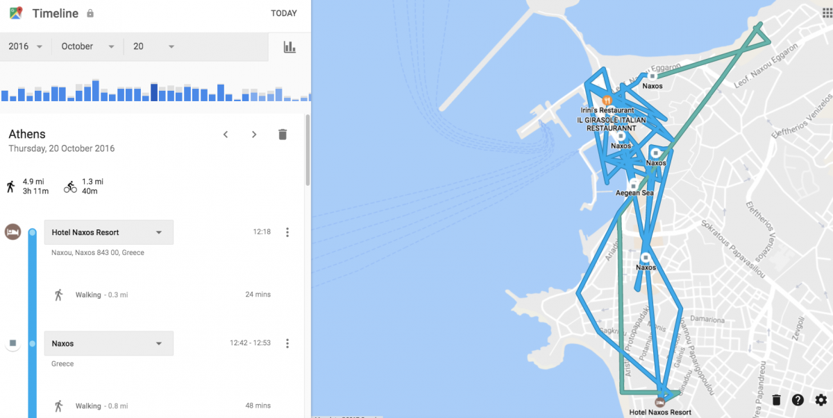Click Irini's Restaurant marker on map
833x418 pixels.
(607, 100)
